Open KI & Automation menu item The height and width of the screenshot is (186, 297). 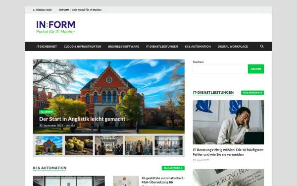coord(198,47)
